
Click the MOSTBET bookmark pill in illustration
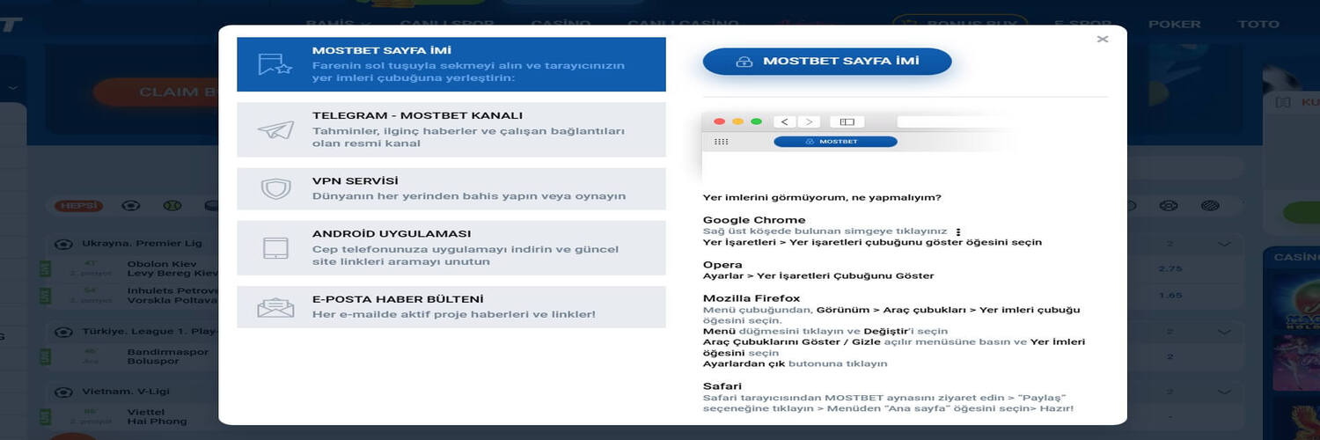tap(835, 142)
